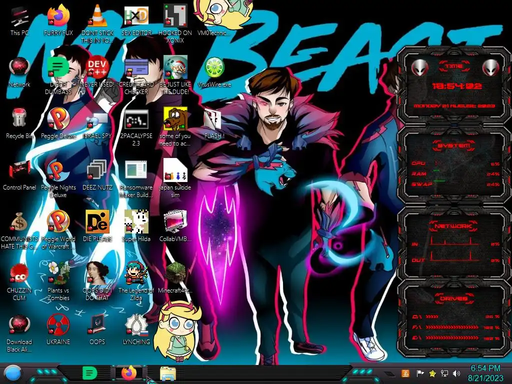Image resolution: width=512 pixels, height=384 pixels.
Task: Open the volume speaker tray icon
Action: pos(456,373)
